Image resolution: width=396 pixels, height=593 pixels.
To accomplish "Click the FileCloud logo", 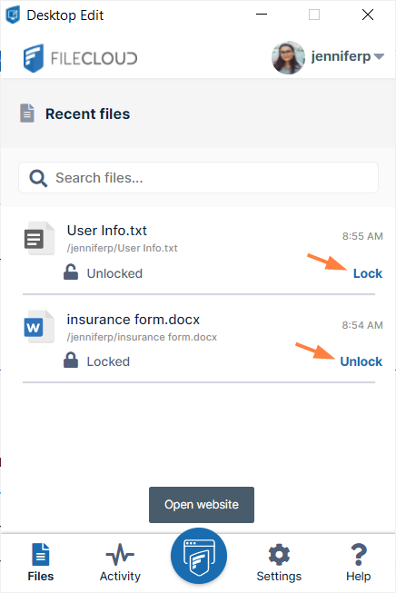I will (80, 58).
